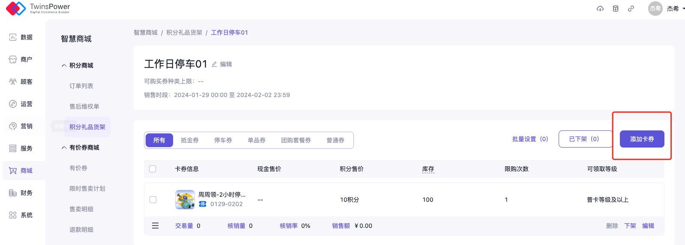This screenshot has width=685, height=245.
Task: Click the pencil edit icon beside 工作日停车01
Action: (214, 64)
